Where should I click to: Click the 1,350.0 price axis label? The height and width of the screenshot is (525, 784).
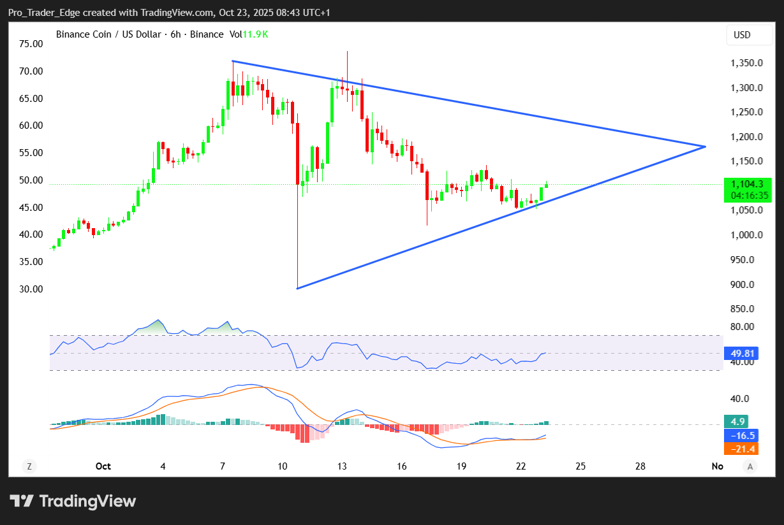coord(746,63)
